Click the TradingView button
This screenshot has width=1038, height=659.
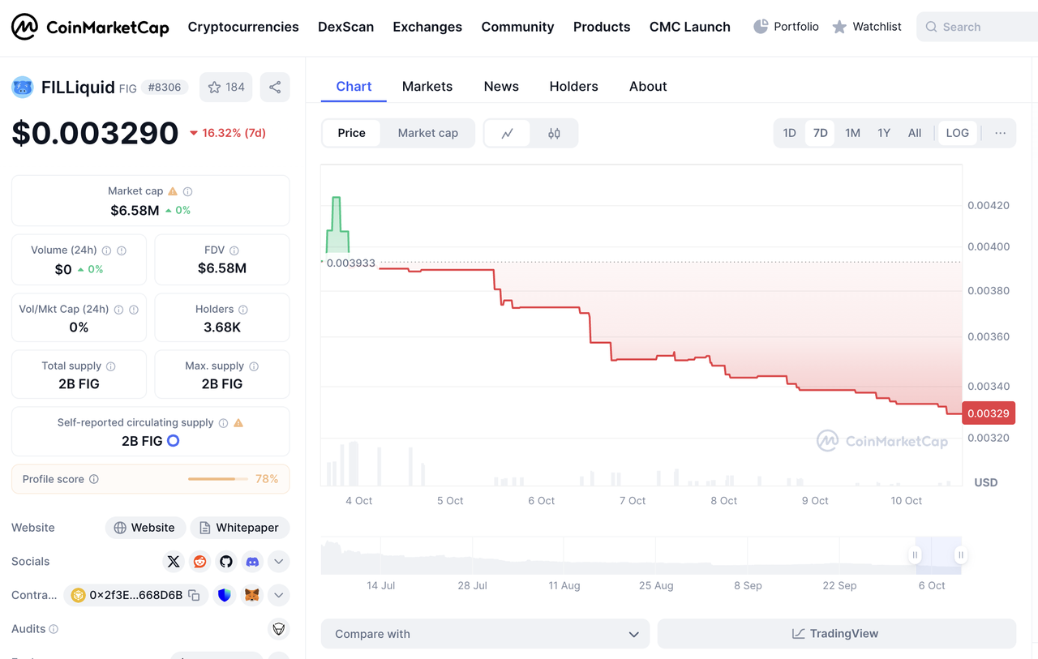pyautogui.click(x=837, y=634)
